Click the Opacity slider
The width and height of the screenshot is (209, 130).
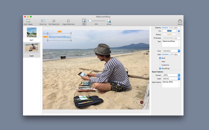[x=167, y=28]
